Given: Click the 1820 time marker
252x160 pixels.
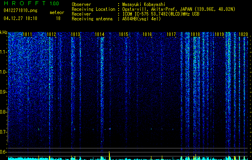Looking at the screenshot, I should tap(243, 34).
